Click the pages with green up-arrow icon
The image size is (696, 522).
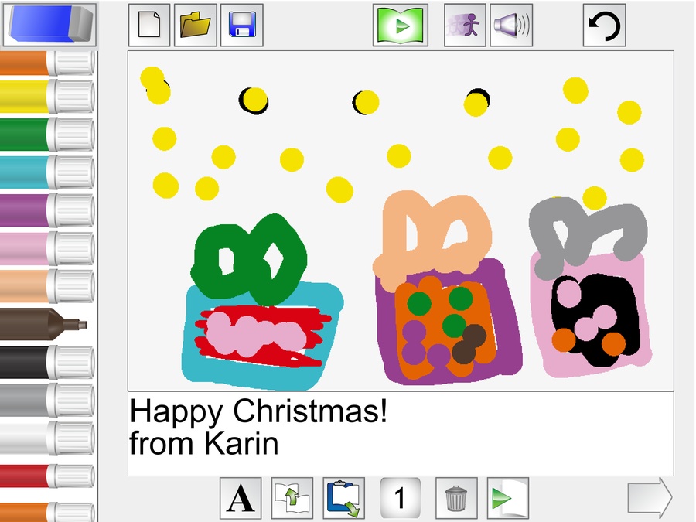point(292,498)
